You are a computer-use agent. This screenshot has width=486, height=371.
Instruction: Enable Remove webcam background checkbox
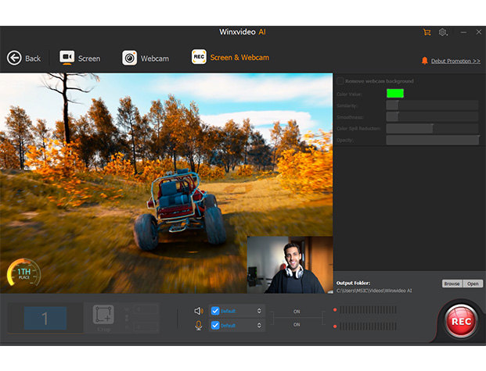pyautogui.click(x=340, y=81)
